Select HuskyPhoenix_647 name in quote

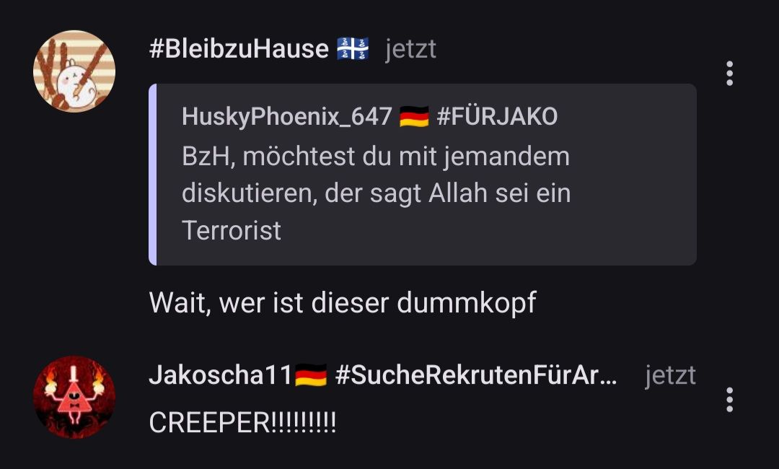click(x=286, y=117)
